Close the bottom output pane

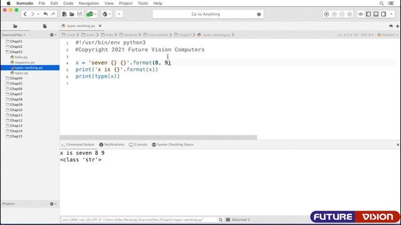398,144
